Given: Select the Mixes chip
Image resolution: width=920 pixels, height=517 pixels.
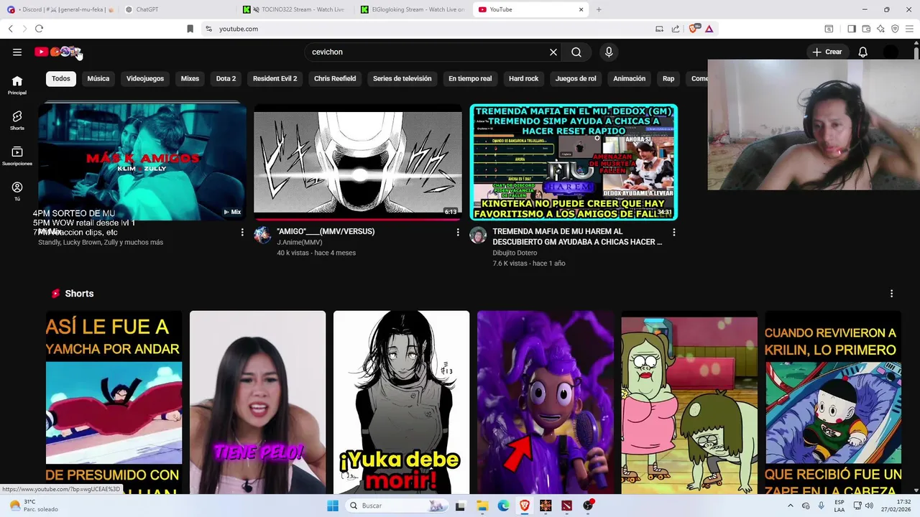Looking at the screenshot, I should (190, 78).
